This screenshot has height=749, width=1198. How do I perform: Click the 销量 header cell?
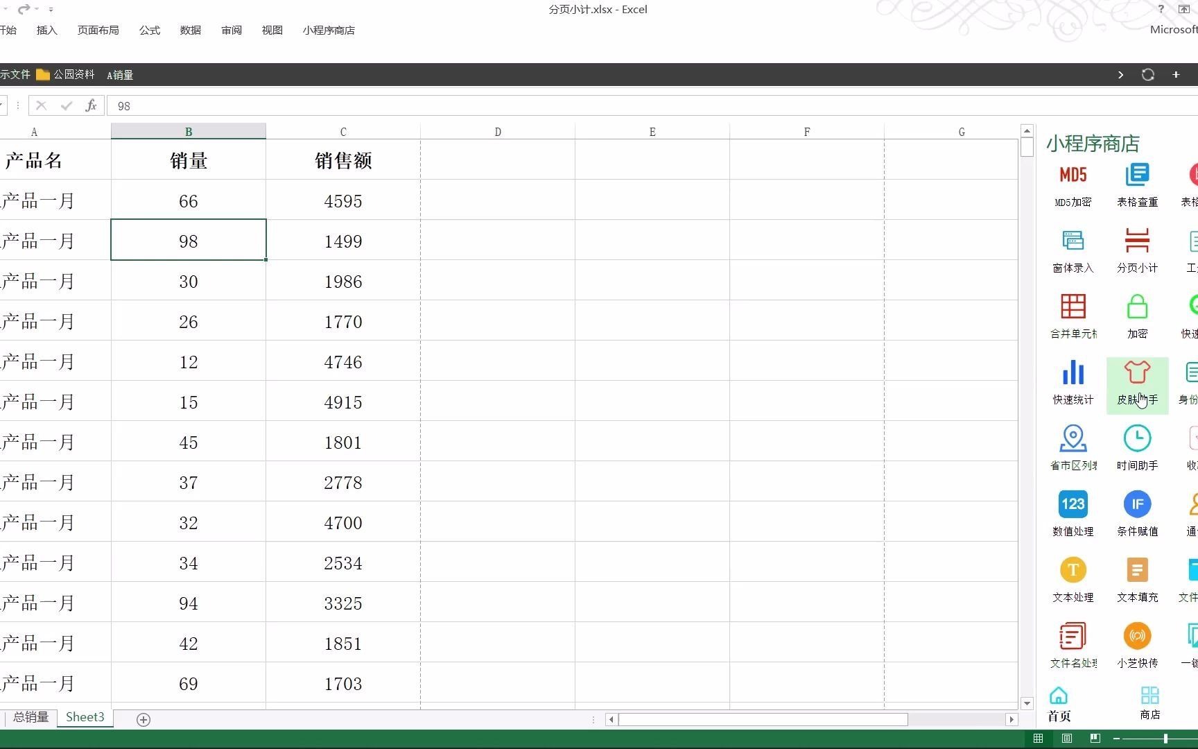click(x=189, y=160)
